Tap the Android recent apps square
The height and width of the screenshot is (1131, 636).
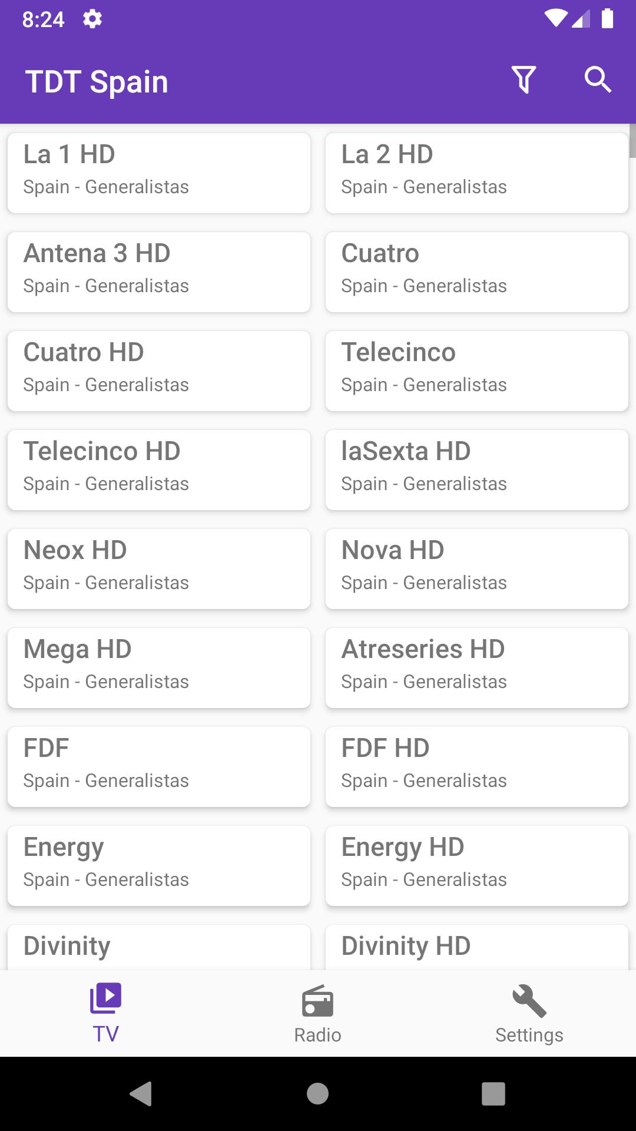point(493,1094)
